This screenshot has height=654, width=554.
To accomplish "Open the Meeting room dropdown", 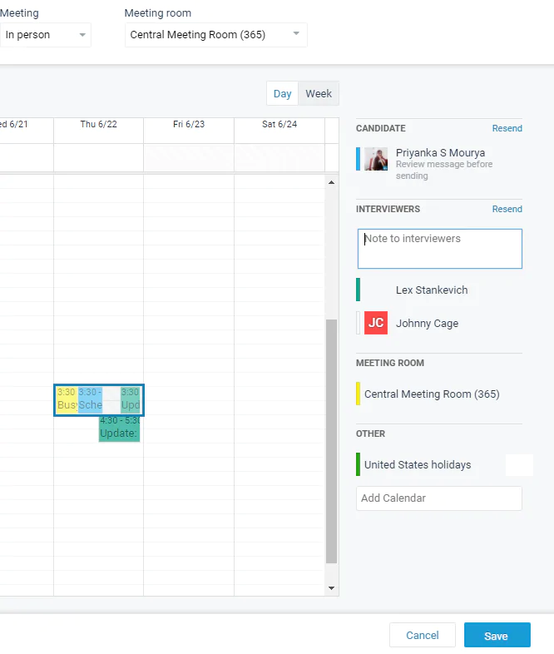I will (x=216, y=35).
